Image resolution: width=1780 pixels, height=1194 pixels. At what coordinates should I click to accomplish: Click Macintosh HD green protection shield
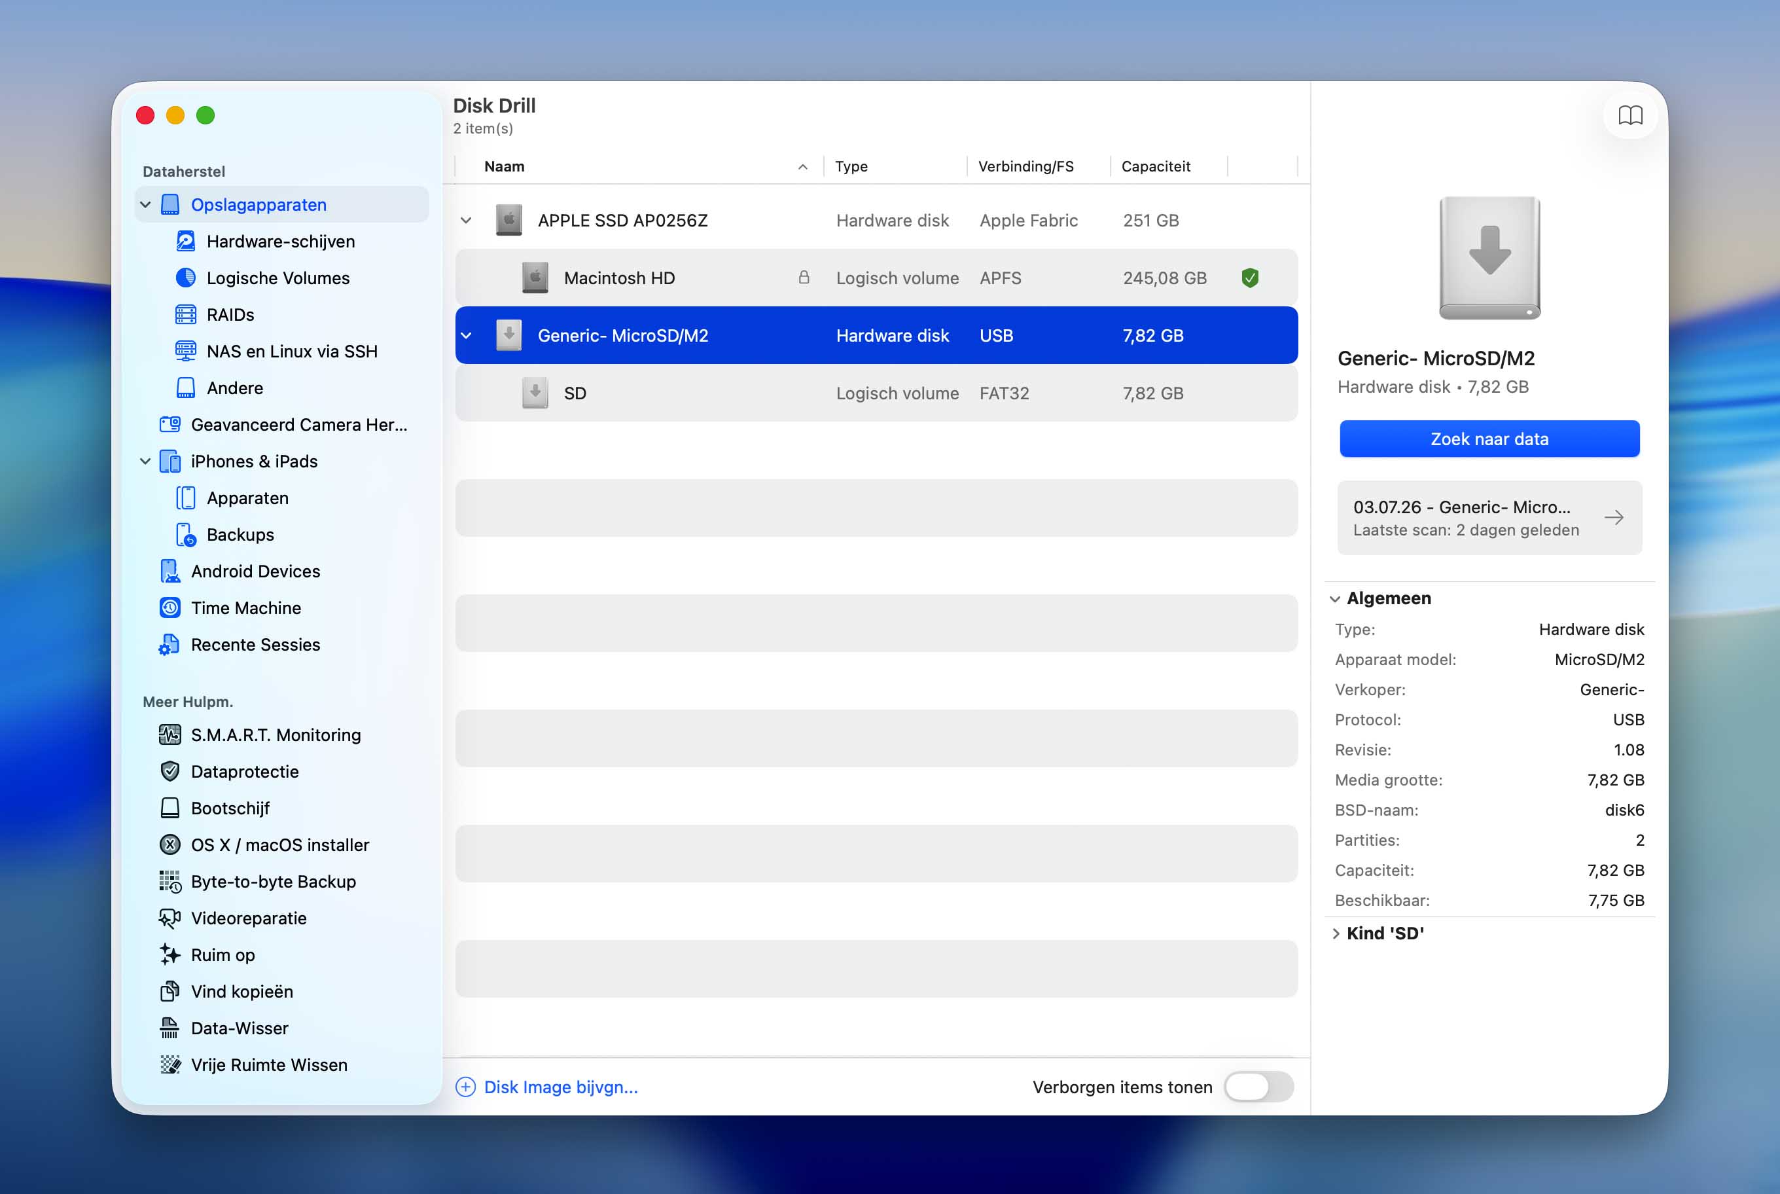click(1249, 278)
